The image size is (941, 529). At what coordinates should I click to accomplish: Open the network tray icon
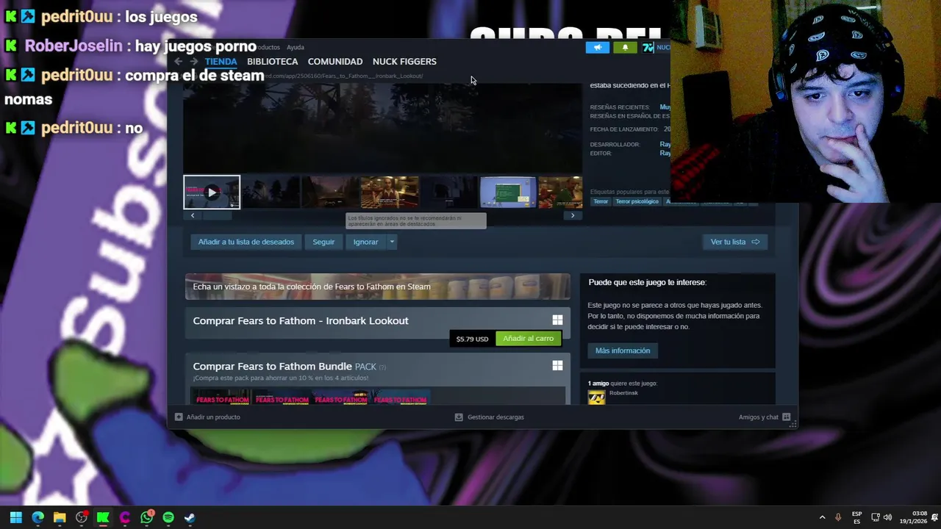pos(876,517)
